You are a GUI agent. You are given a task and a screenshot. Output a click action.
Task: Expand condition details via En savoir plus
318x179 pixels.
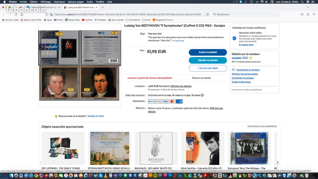click(179, 41)
